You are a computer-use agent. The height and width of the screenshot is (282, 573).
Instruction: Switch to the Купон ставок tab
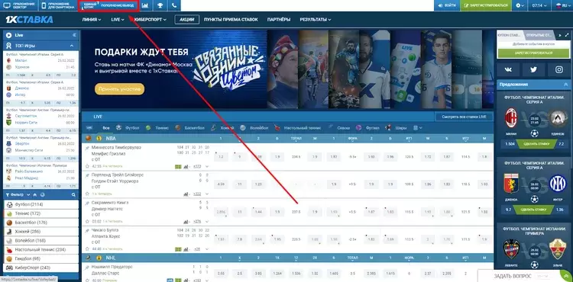point(510,35)
